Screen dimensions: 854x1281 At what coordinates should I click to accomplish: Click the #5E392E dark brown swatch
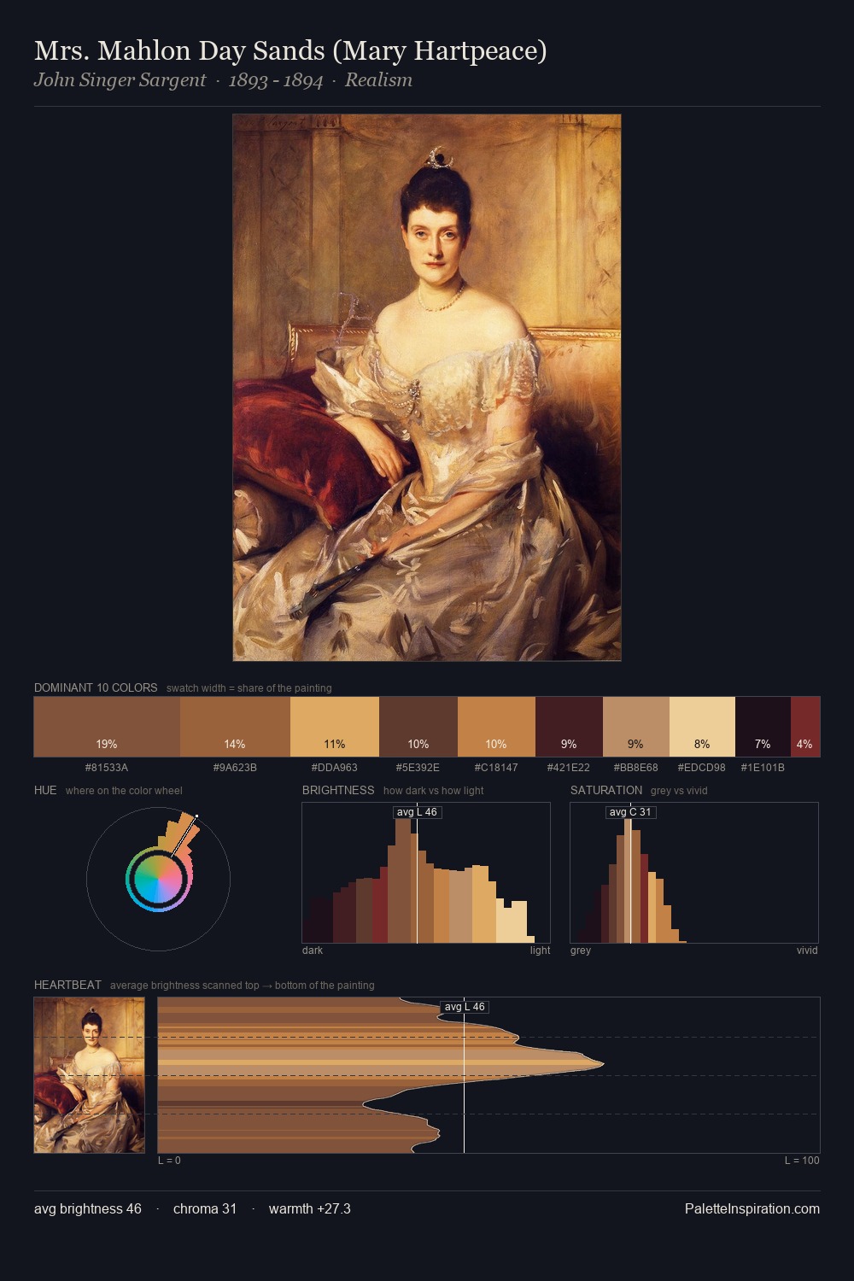418,727
